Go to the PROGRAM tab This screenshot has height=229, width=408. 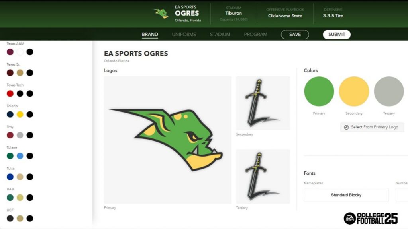(x=255, y=34)
